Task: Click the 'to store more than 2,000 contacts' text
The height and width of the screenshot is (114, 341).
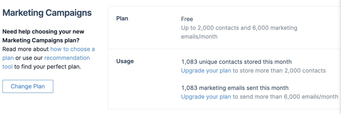Action: [279, 70]
